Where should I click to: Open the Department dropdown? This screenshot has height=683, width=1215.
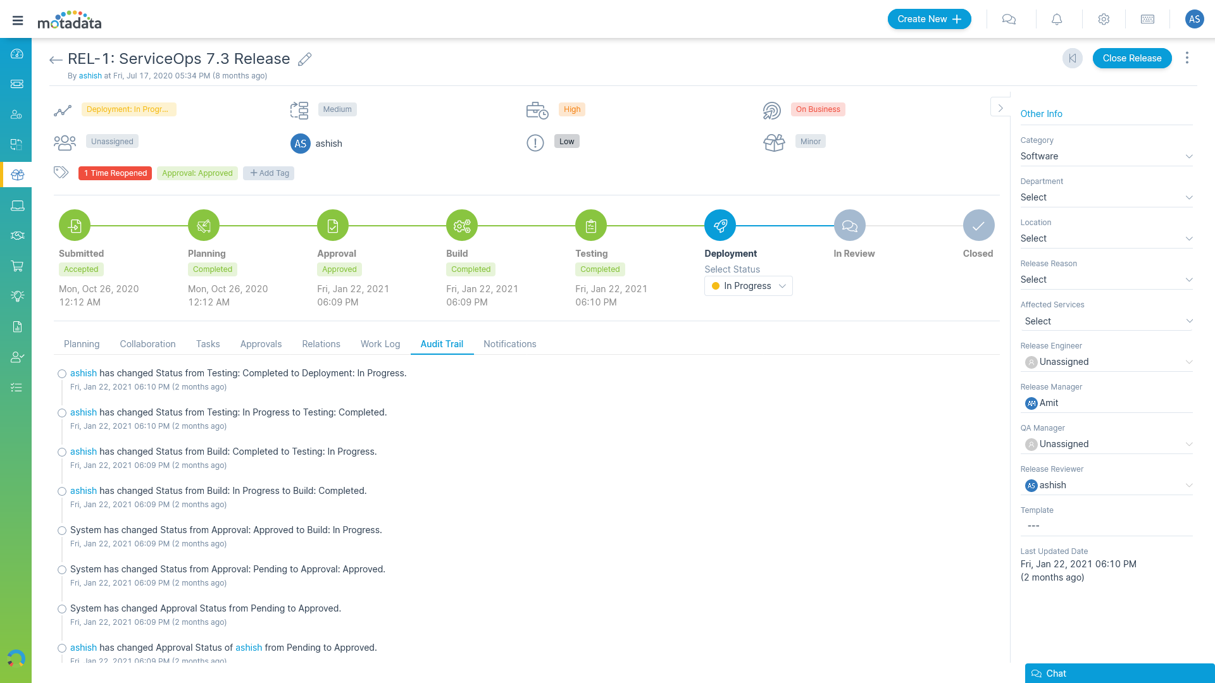click(x=1106, y=197)
